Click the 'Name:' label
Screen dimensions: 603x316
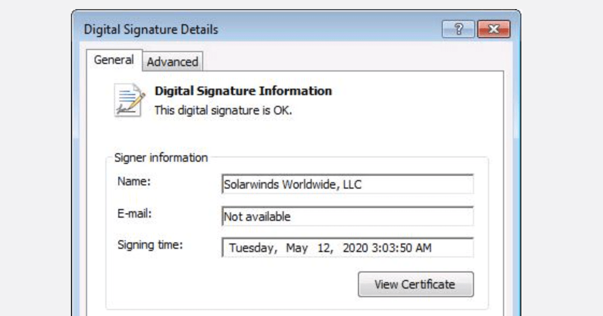tap(134, 181)
